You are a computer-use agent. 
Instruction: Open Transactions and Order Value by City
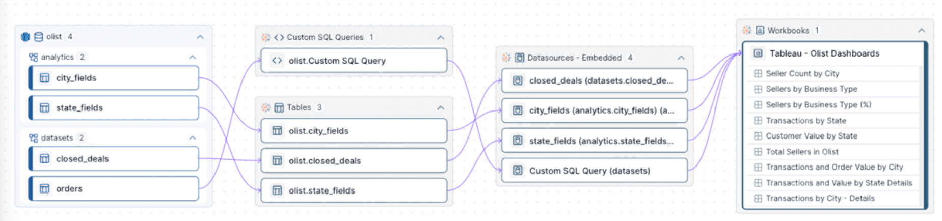pyautogui.click(x=833, y=167)
